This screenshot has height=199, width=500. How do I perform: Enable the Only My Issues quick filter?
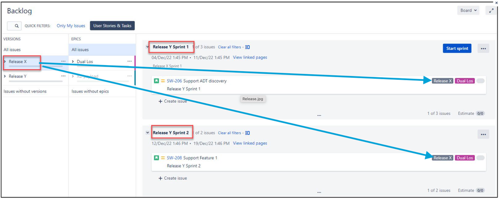pos(71,26)
